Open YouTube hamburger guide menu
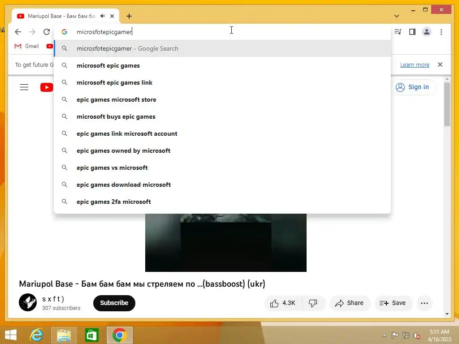Screen dimensions: 459x344 click(24, 87)
